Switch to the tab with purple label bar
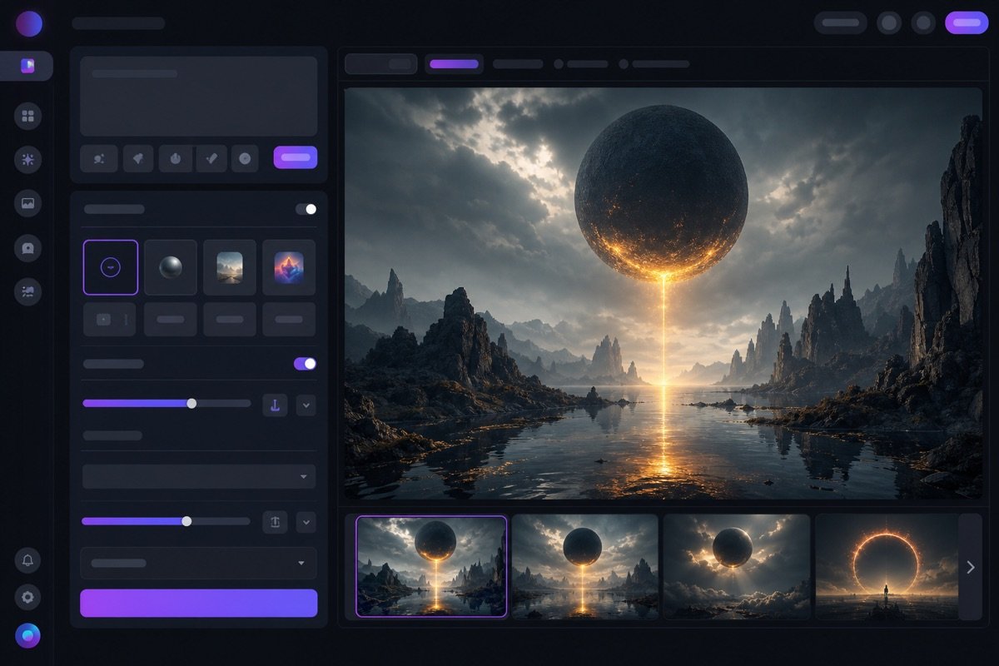This screenshot has height=666, width=999. (454, 64)
